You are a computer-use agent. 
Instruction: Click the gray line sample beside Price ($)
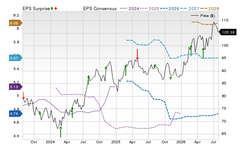tap(195, 15)
